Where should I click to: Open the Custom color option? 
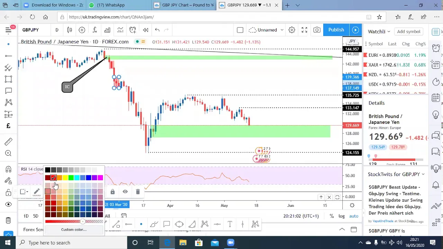tap(74, 230)
